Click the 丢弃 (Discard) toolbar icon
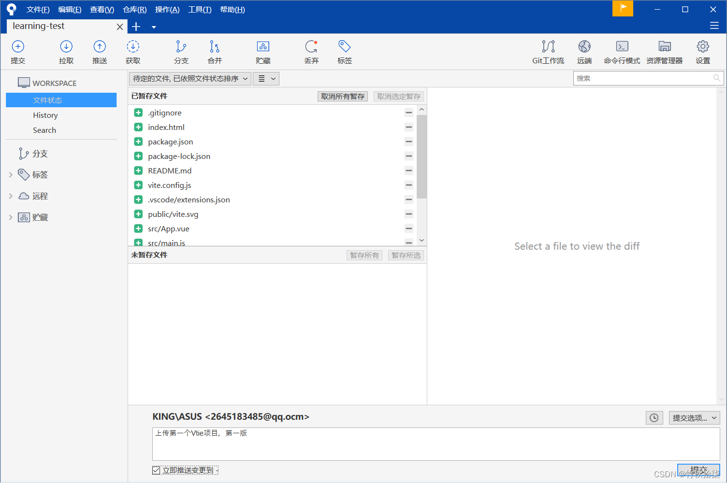727x483 pixels. tap(311, 52)
